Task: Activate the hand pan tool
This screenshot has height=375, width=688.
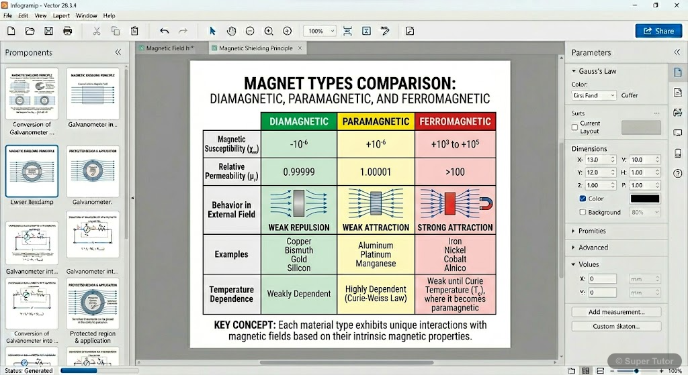Action: click(231, 31)
